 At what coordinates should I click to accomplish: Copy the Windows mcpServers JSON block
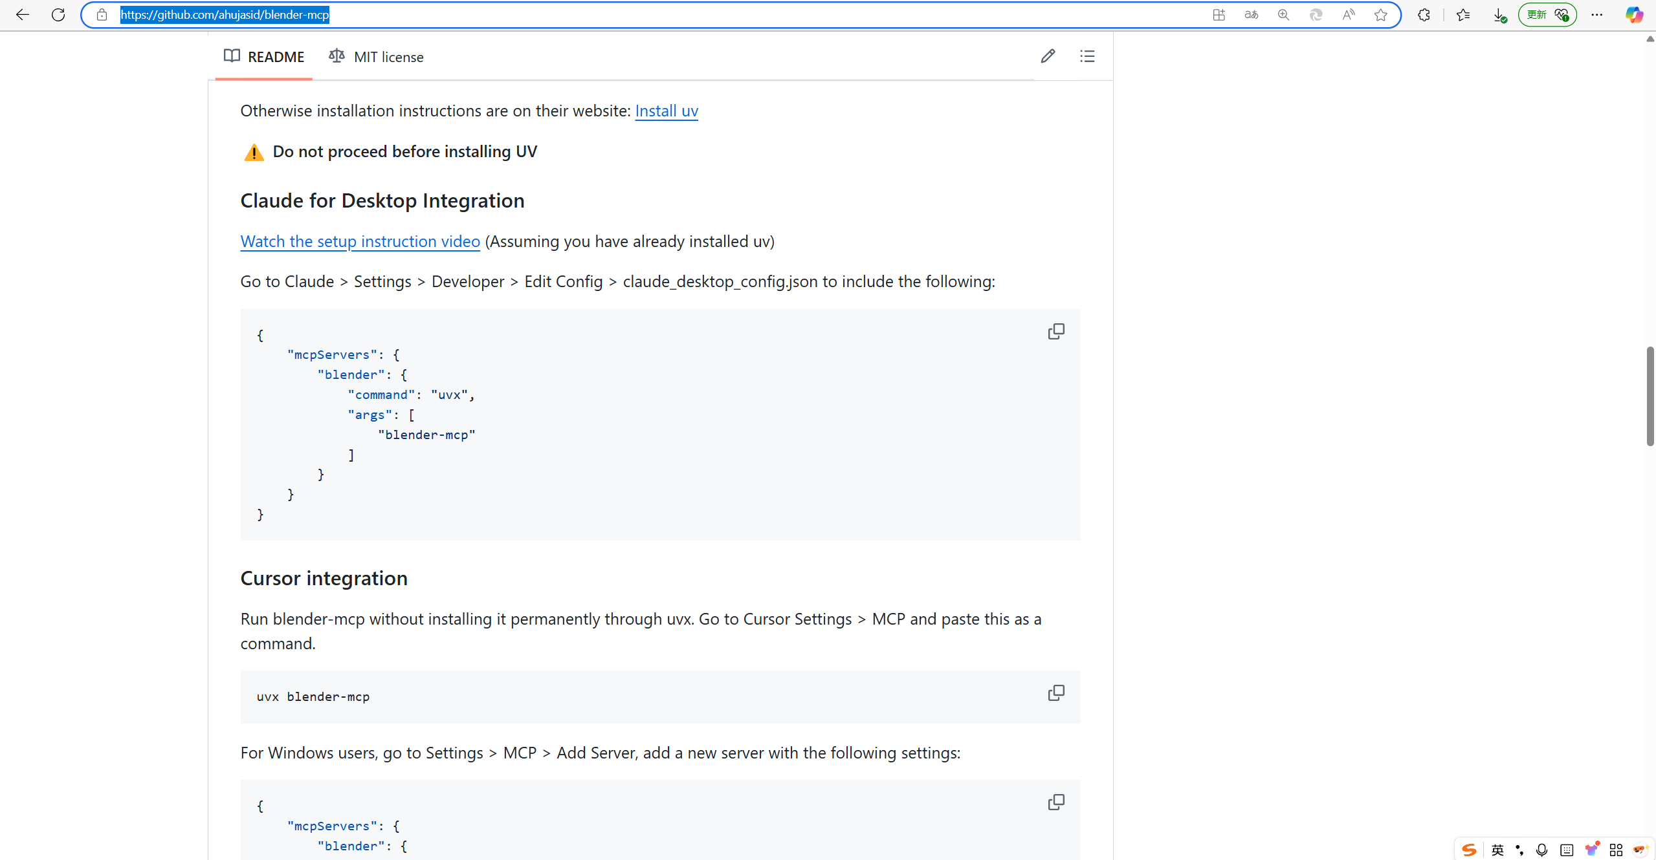tap(1055, 802)
